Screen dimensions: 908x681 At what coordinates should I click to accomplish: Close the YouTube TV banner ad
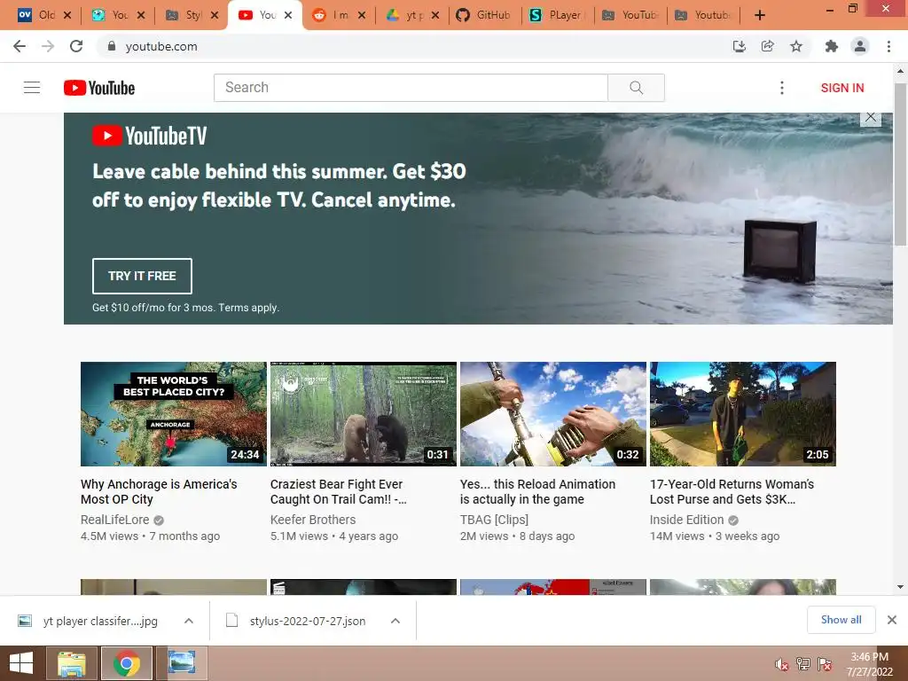click(x=871, y=118)
